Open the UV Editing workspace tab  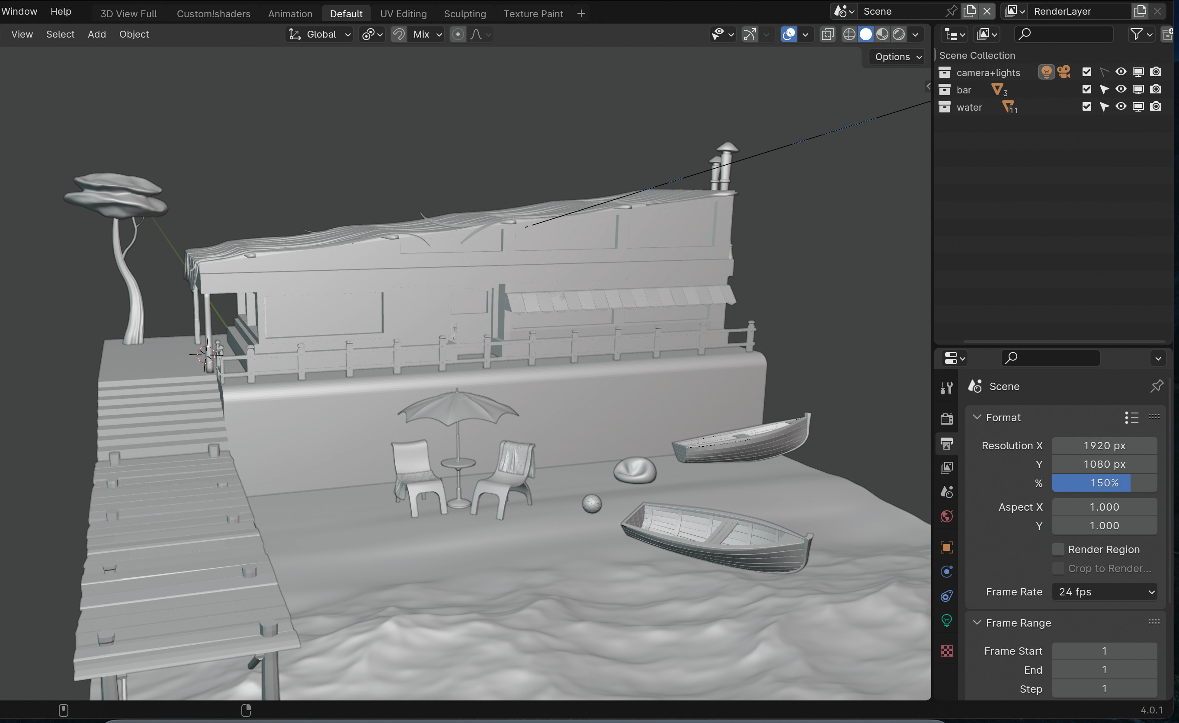point(402,13)
